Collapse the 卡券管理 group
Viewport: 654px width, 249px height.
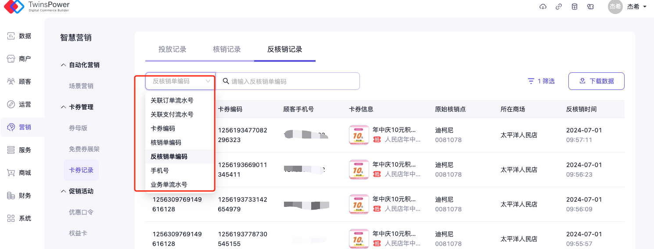coord(77,107)
